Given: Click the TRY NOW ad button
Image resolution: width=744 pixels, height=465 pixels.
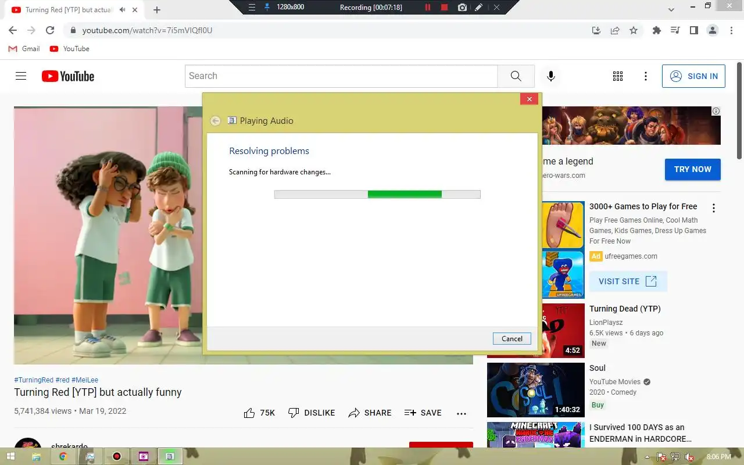Looking at the screenshot, I should point(693,169).
